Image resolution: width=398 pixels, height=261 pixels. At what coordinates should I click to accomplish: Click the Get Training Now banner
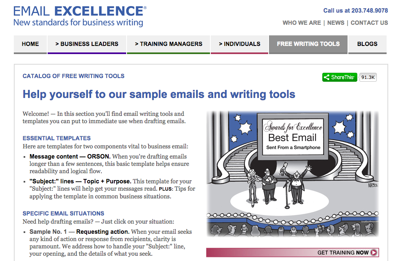pos(293,252)
